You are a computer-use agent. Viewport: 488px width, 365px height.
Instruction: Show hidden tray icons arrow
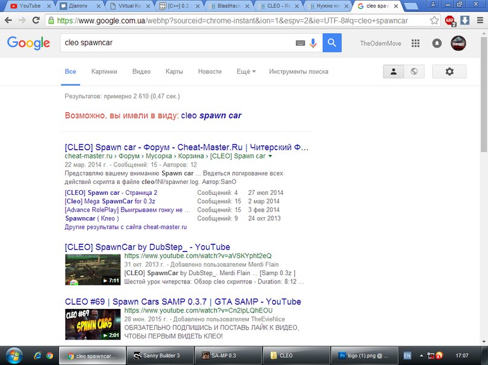click(421, 356)
